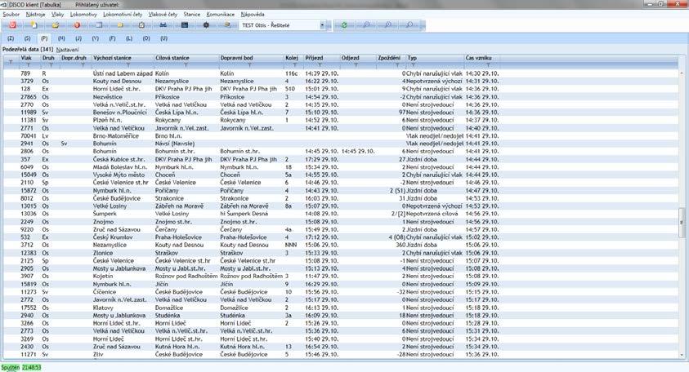The image size is (689, 372).
Task: Sort by the Odjezd column header
Action: pos(350,58)
